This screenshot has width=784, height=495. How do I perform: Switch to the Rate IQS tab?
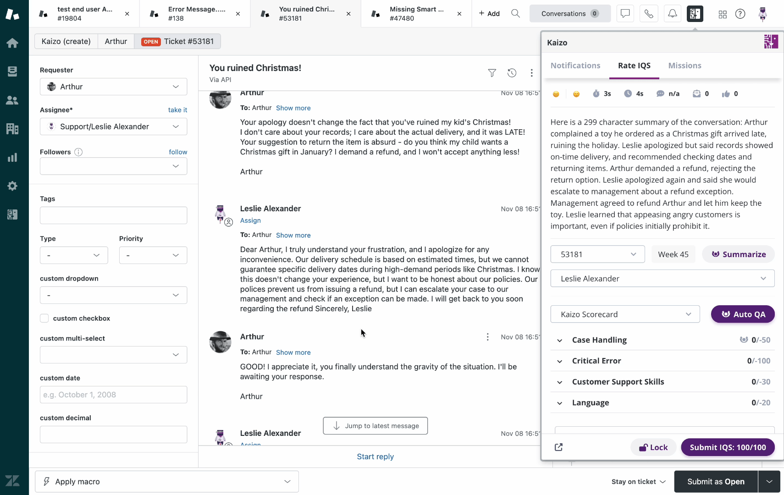(x=634, y=66)
